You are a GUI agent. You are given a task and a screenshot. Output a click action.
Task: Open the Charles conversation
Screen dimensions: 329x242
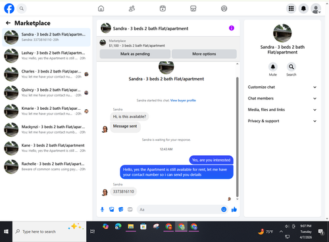[46, 74]
